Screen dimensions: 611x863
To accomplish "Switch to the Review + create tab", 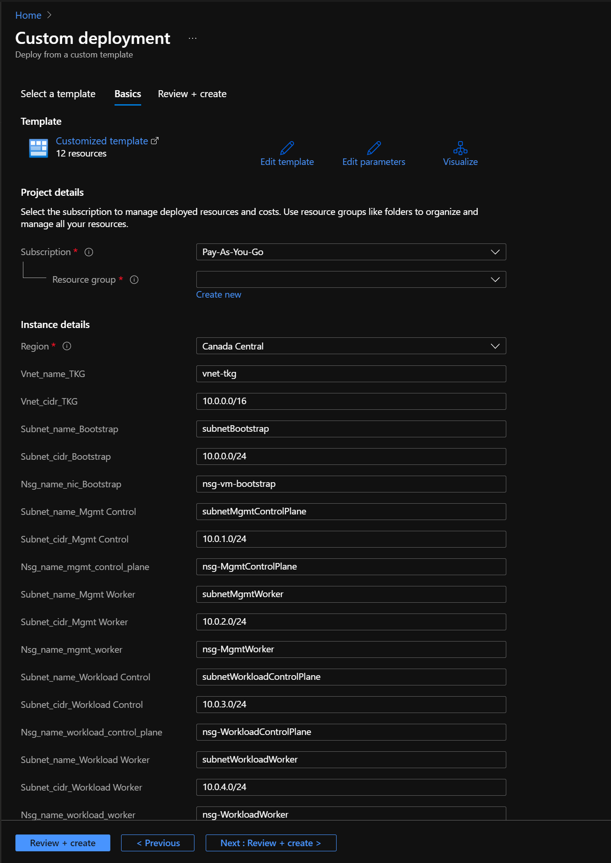I will click(192, 94).
